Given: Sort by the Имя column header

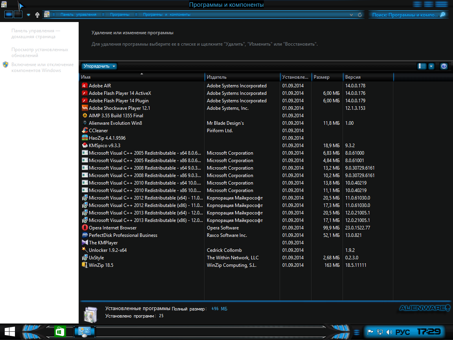Looking at the screenshot, I should coord(142,77).
